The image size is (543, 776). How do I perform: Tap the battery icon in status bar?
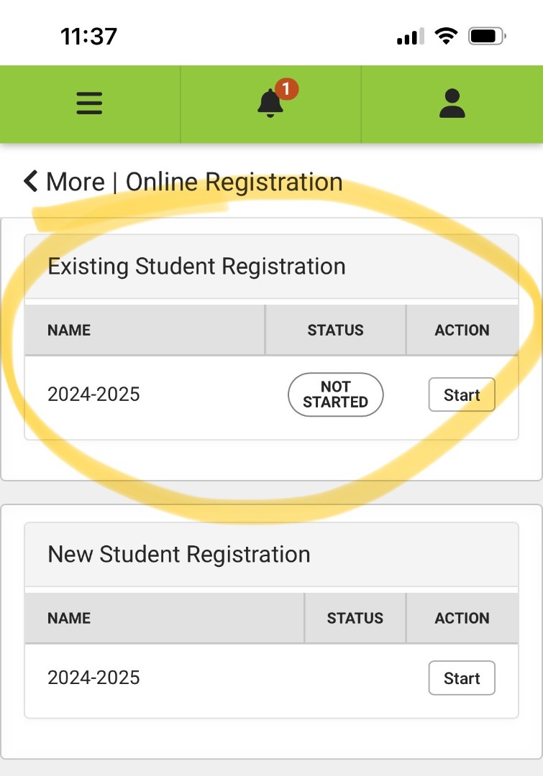coord(487,36)
